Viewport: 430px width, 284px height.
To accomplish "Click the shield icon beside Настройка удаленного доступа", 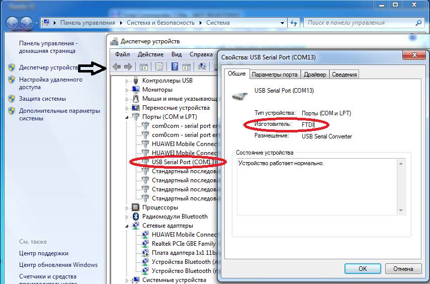I will [x=12, y=80].
